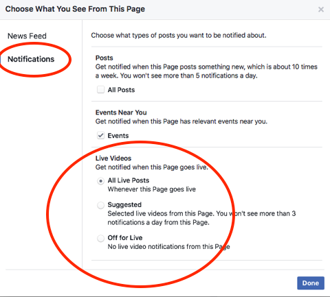The height and width of the screenshot is (297, 330).
Task: Select the All Live Posts radio button
Action: [100, 181]
